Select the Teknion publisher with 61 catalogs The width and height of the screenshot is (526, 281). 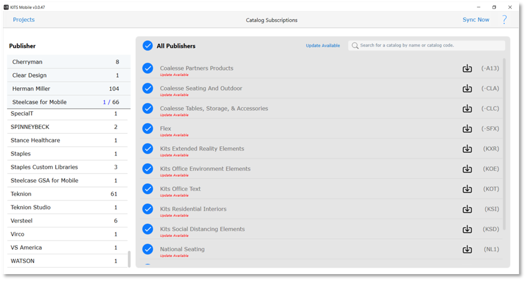click(67, 194)
